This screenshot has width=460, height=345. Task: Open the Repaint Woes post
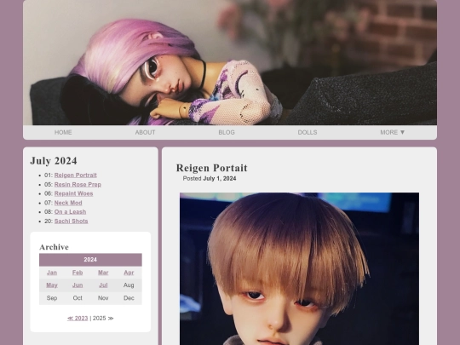coord(73,193)
